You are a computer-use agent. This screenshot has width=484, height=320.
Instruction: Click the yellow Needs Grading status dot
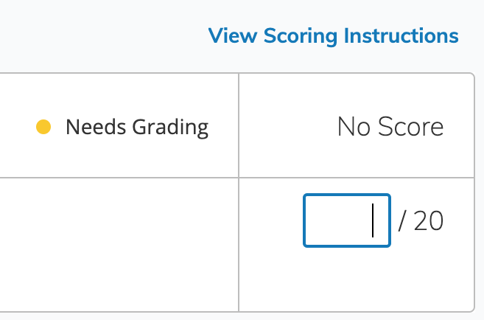click(43, 128)
